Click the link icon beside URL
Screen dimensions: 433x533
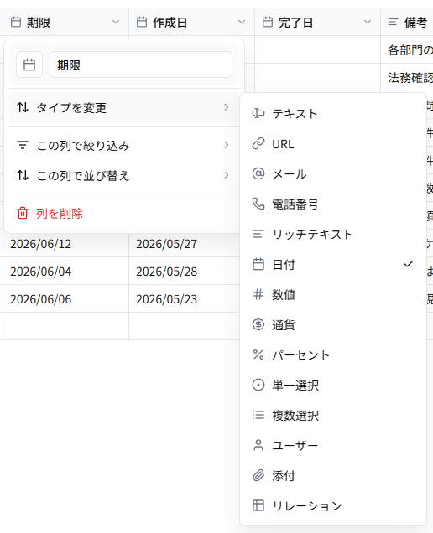[x=258, y=143]
